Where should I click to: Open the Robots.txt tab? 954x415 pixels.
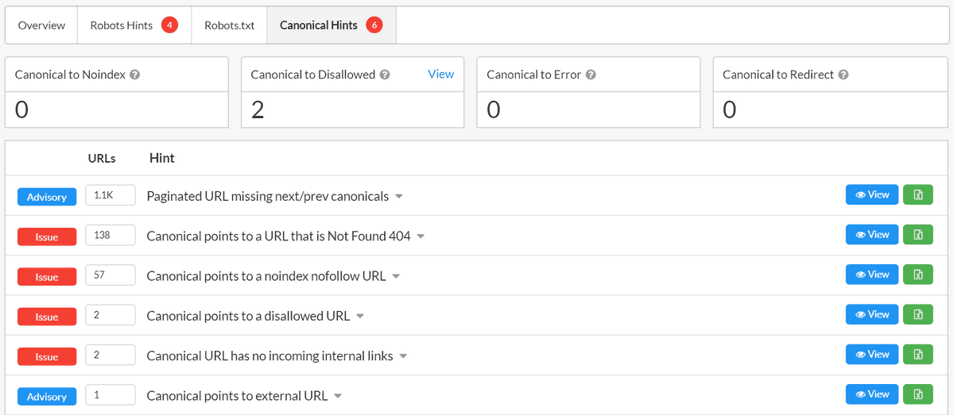click(229, 25)
